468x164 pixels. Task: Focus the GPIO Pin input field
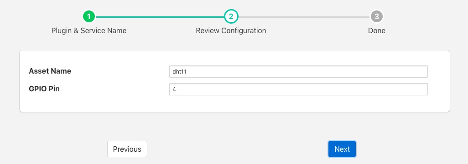coord(298,89)
